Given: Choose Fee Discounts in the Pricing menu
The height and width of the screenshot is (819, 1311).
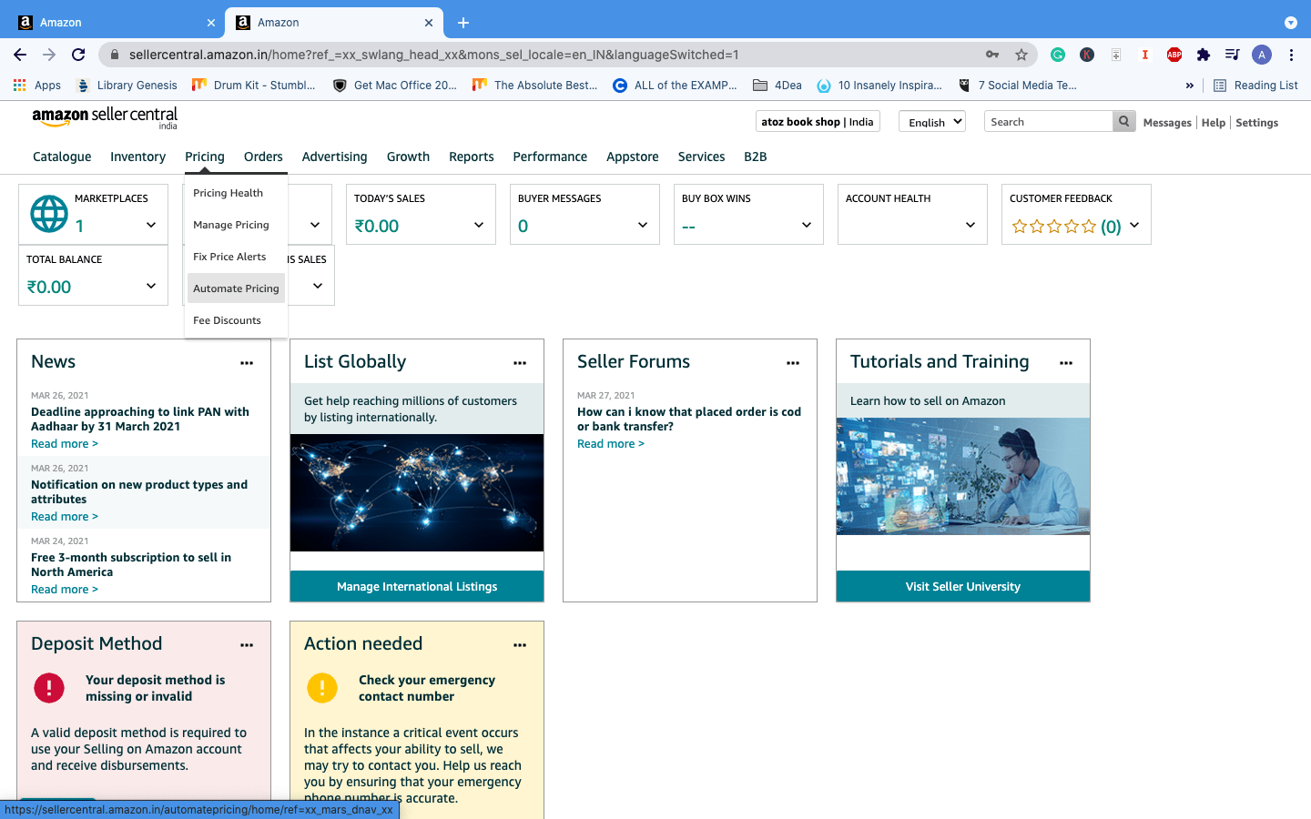Looking at the screenshot, I should pos(227,320).
